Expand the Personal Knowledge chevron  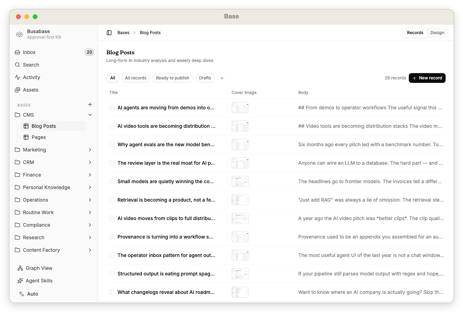tap(90, 187)
